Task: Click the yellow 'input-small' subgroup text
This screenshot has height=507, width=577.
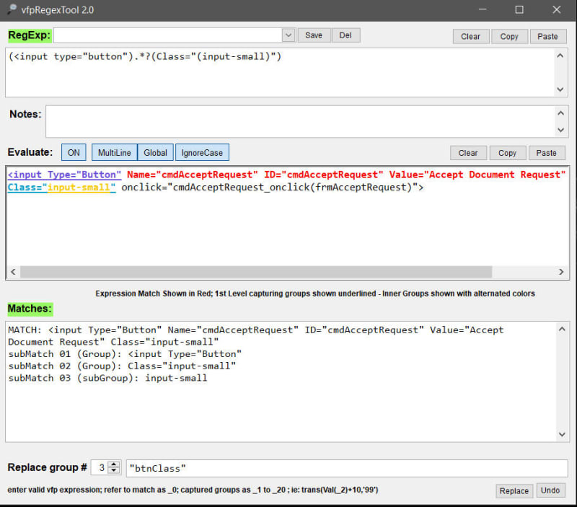Action: [x=79, y=188]
